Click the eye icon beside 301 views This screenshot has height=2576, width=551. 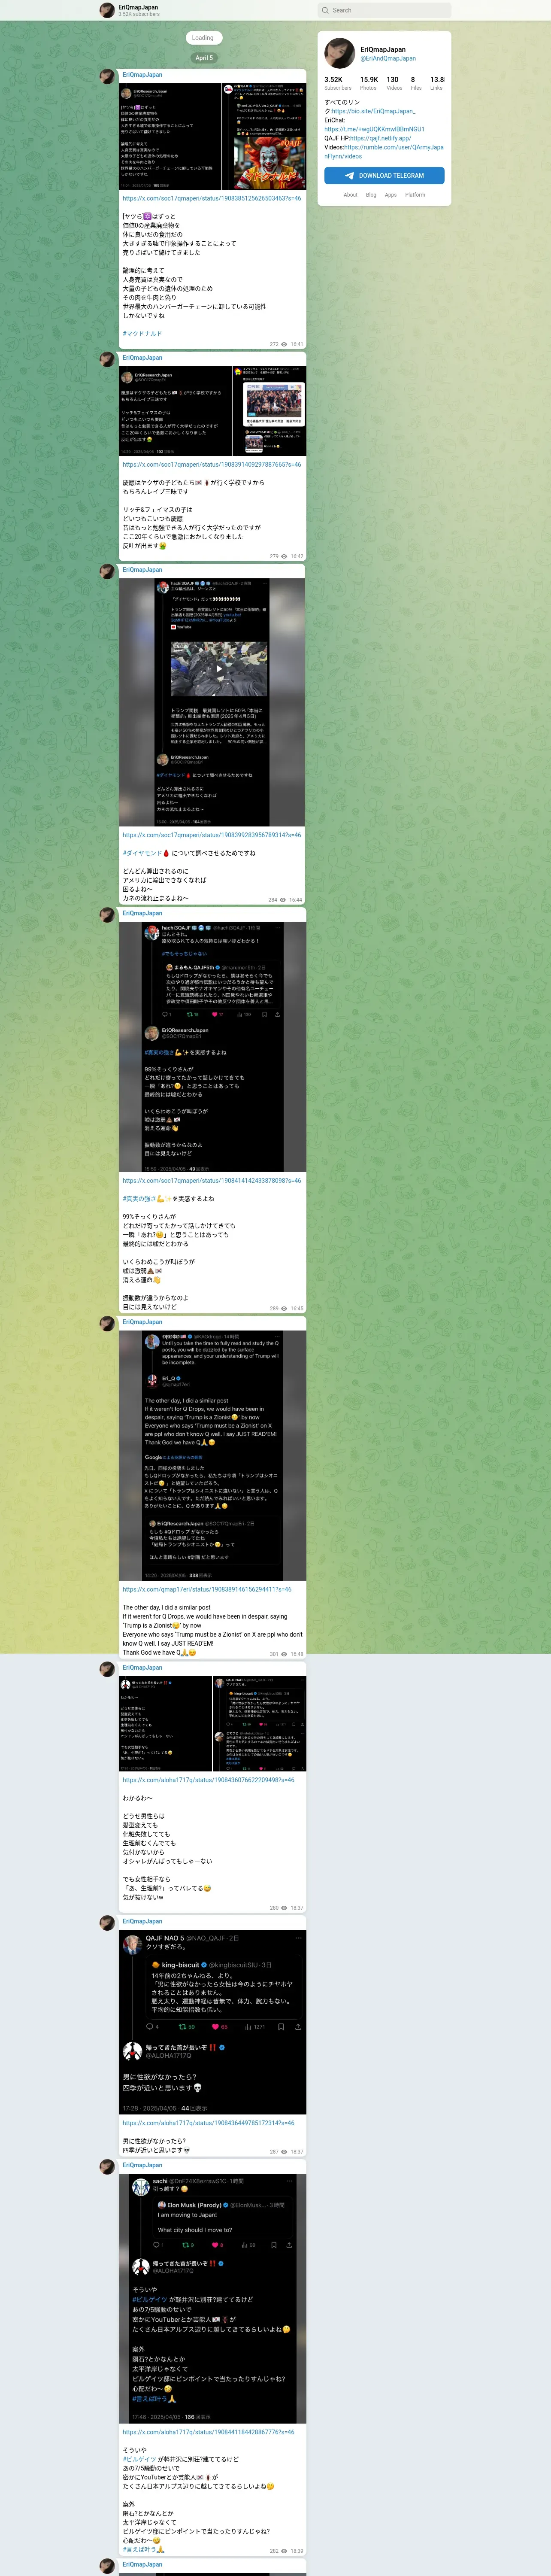[x=284, y=1653]
